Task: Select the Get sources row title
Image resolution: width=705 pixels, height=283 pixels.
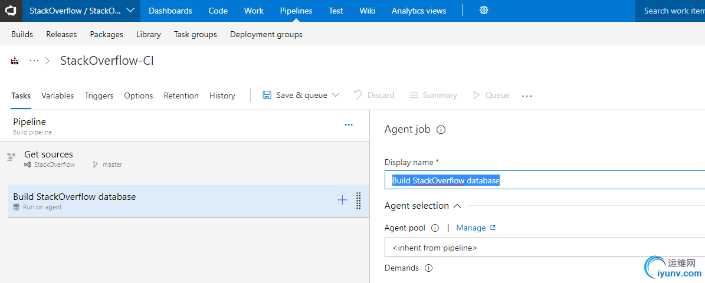Action: [x=48, y=154]
